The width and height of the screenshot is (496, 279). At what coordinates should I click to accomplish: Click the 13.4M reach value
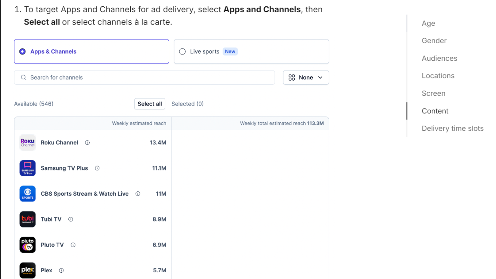tap(158, 142)
